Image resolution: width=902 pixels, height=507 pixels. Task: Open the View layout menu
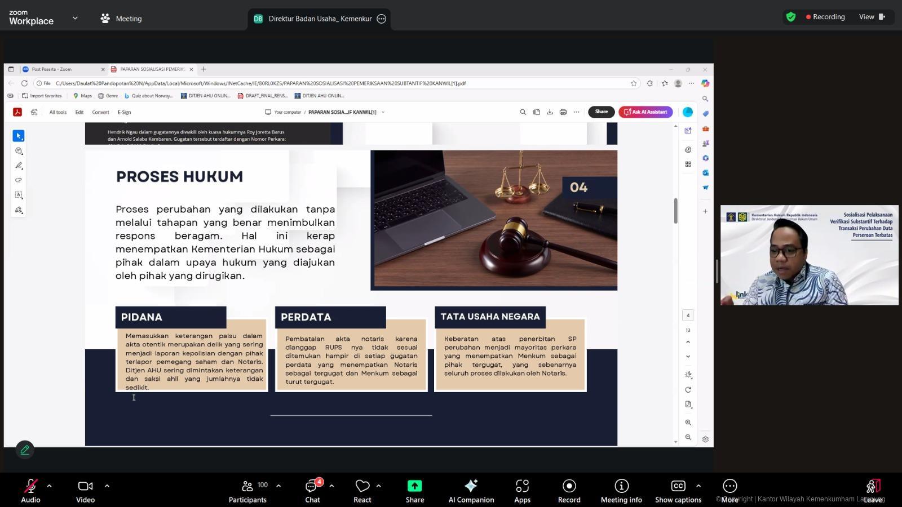872,17
